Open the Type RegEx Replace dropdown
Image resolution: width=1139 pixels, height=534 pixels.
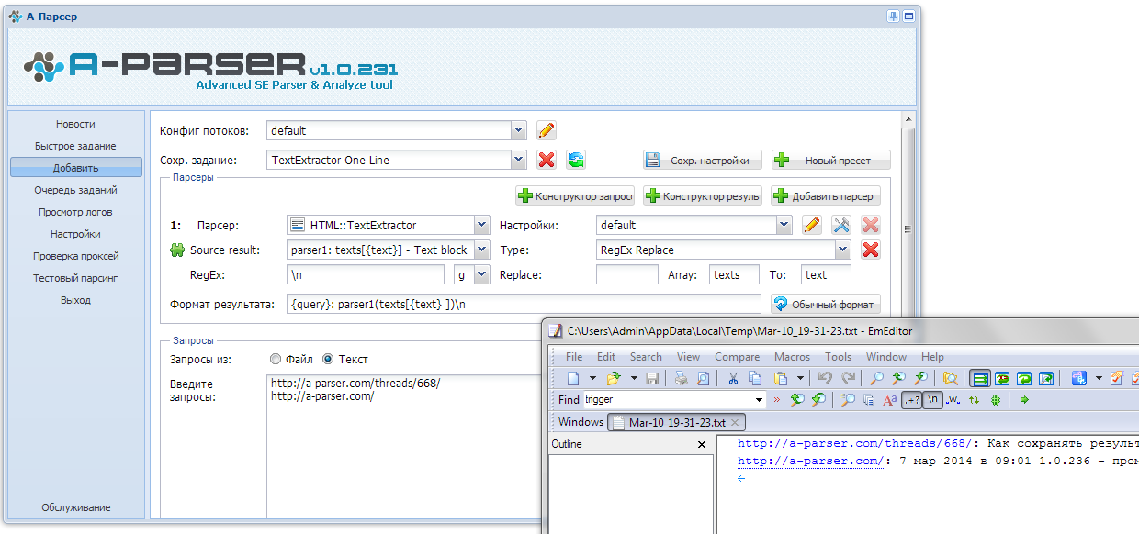coord(842,250)
